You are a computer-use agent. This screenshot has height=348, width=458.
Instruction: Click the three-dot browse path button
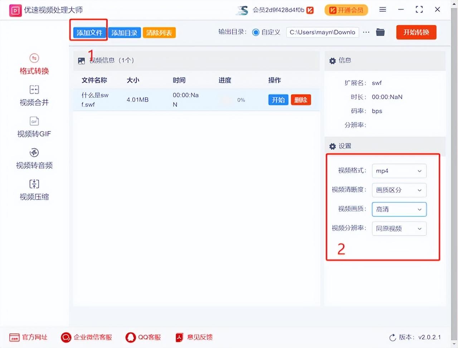[x=366, y=32]
